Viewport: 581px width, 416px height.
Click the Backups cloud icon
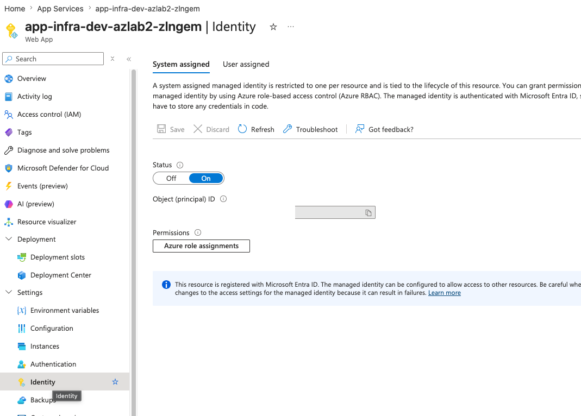pos(22,400)
